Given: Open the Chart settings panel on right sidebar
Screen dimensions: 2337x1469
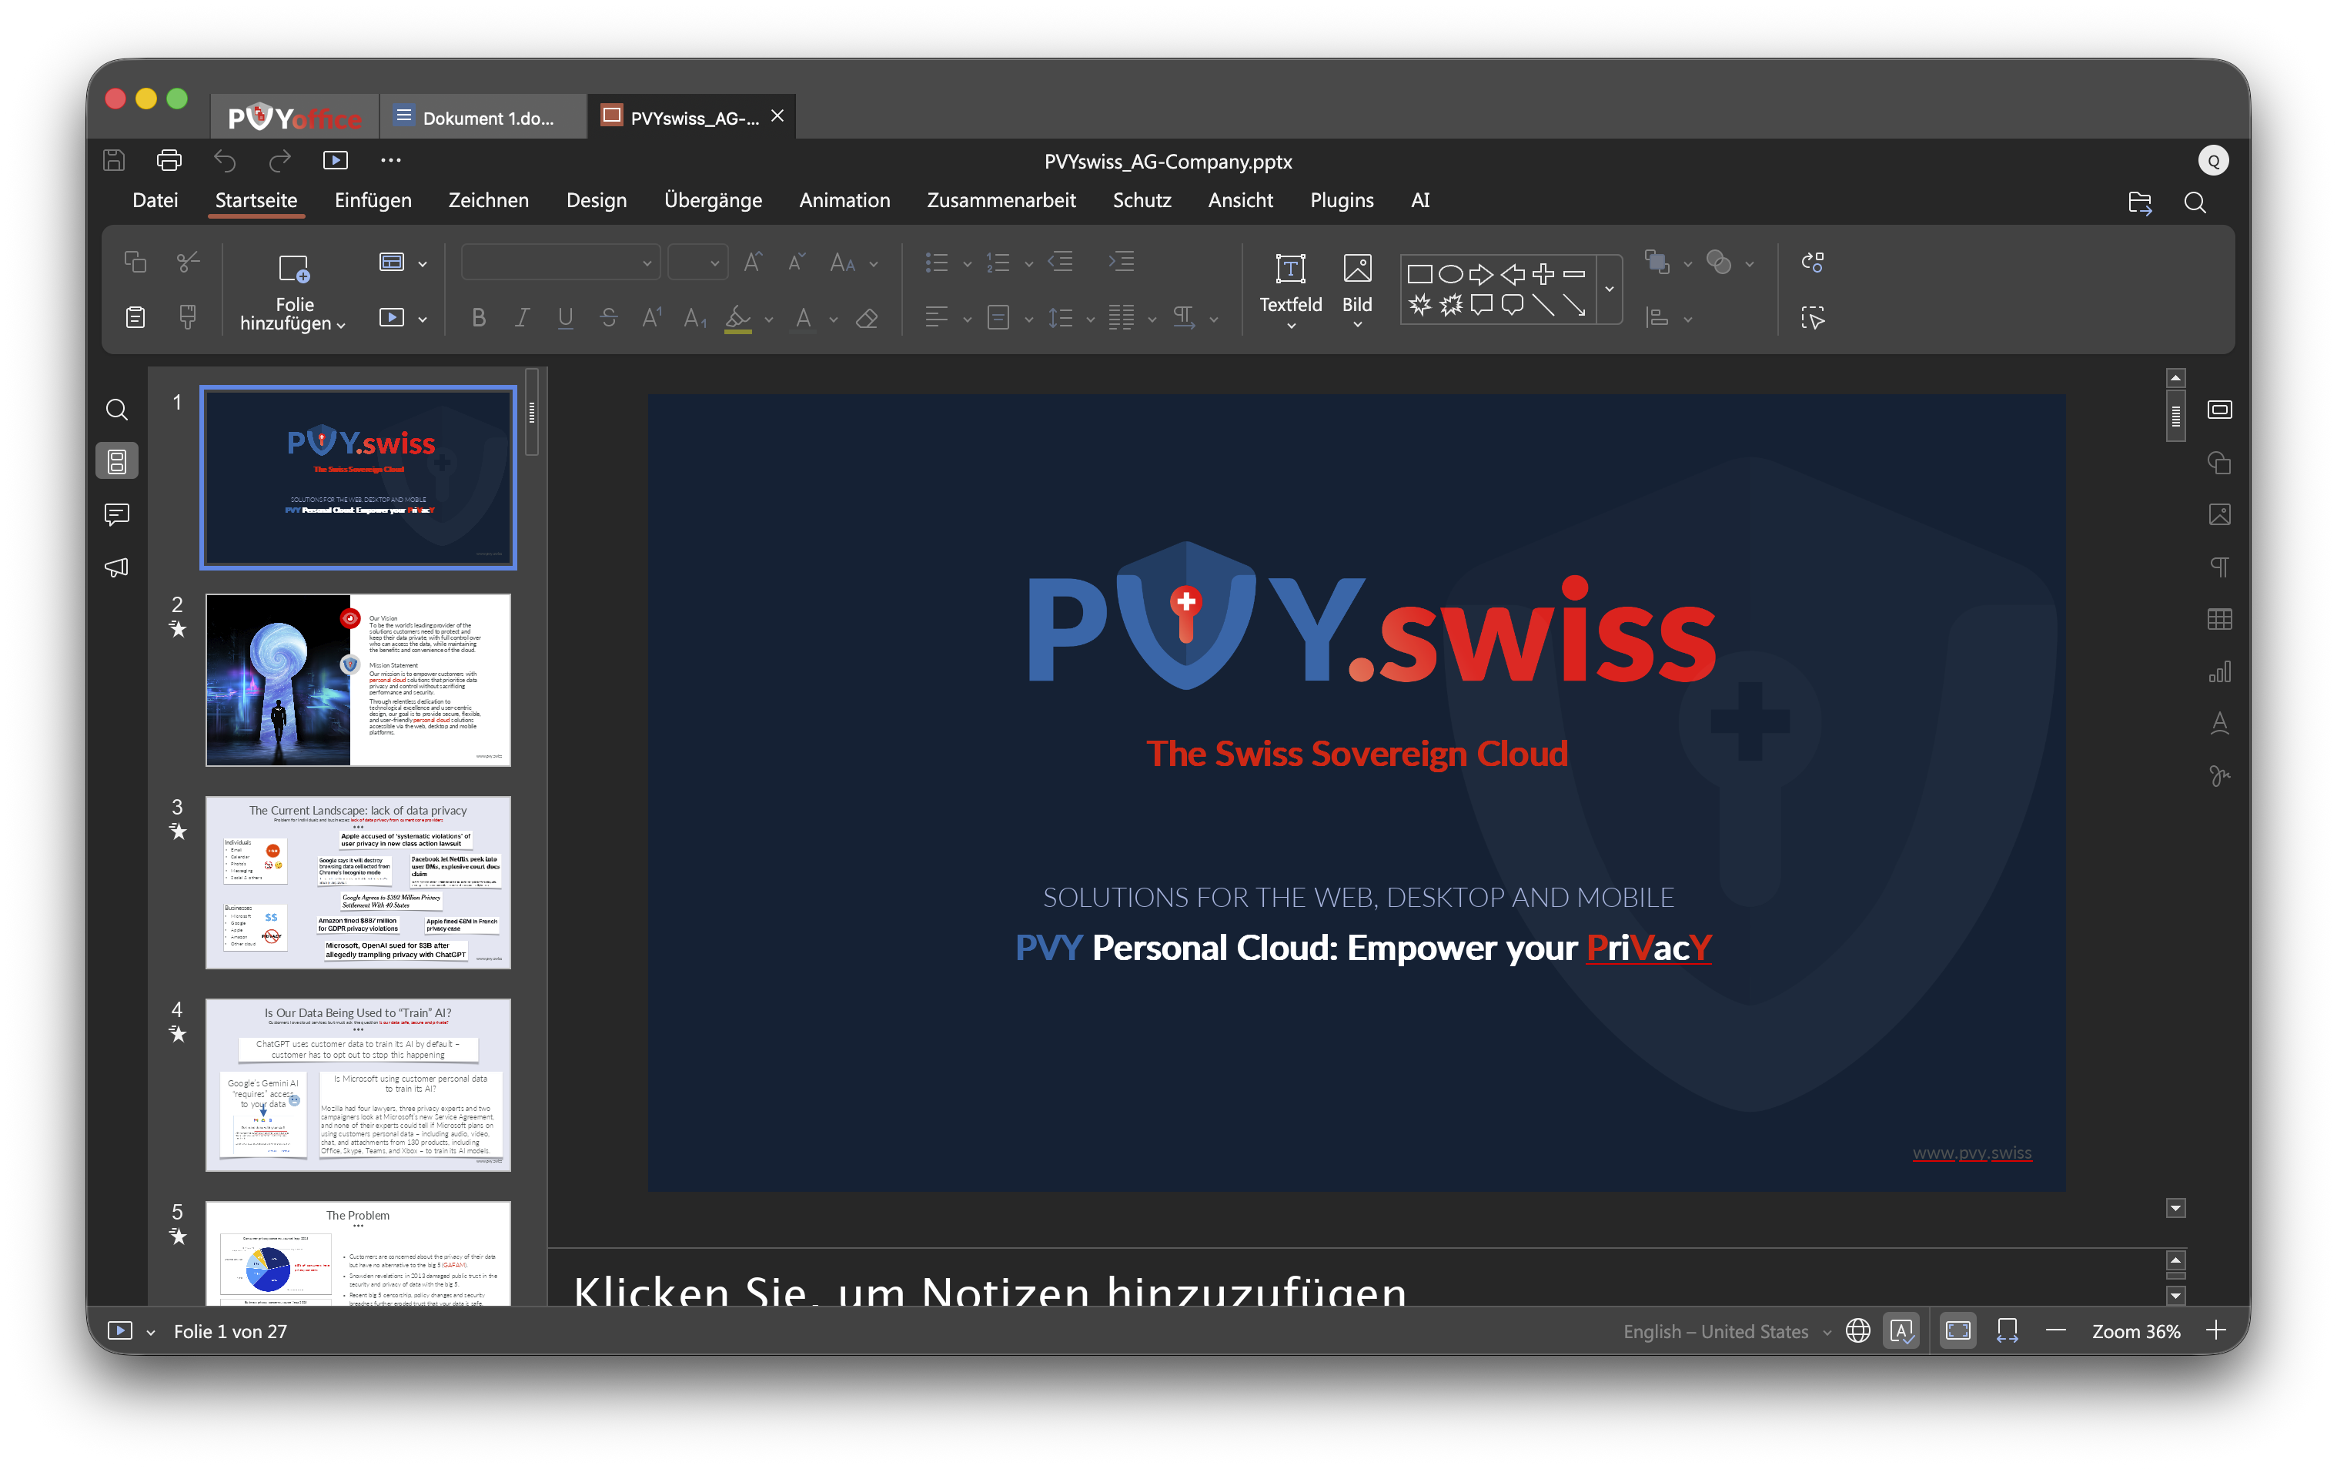Looking at the screenshot, I should 2221,671.
